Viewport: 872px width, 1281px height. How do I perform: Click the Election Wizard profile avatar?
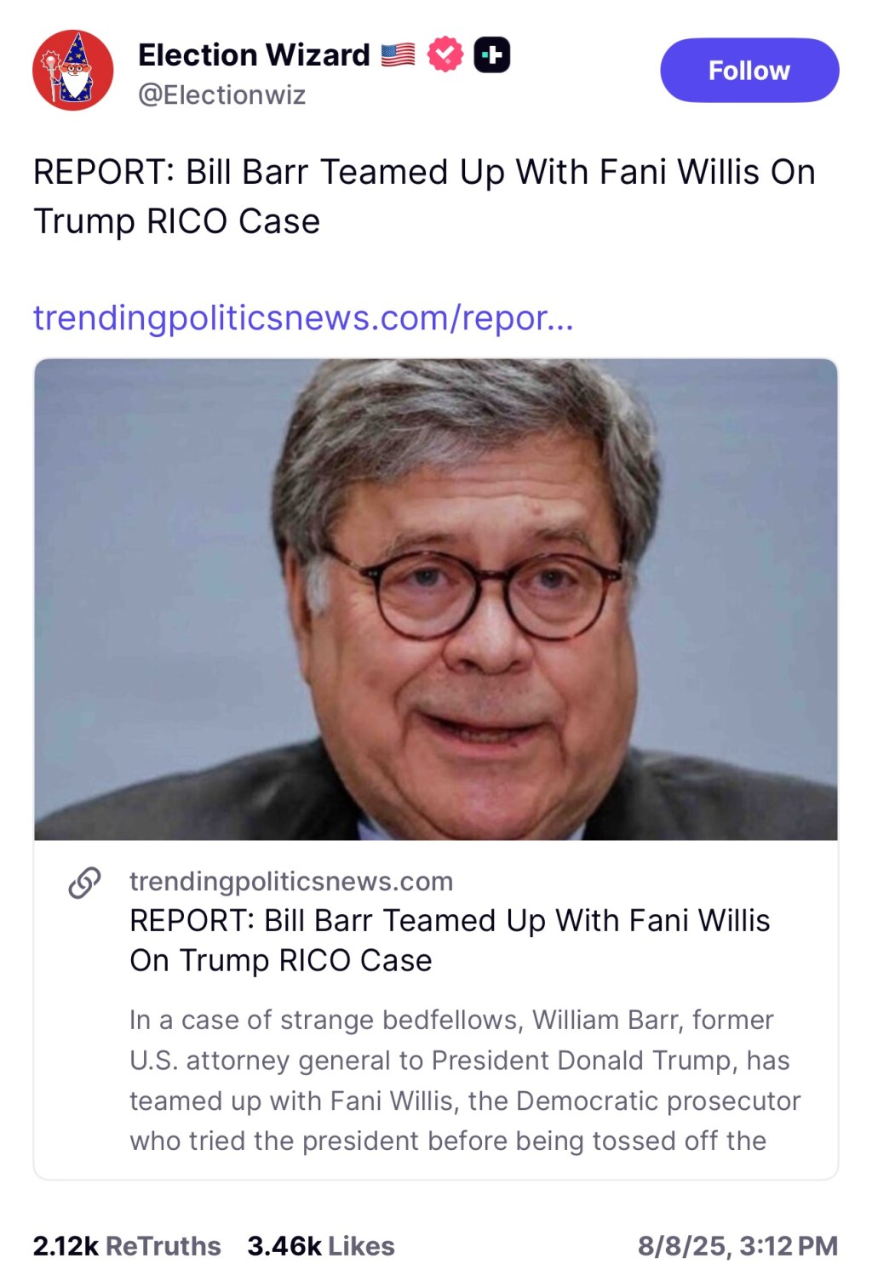pos(72,71)
